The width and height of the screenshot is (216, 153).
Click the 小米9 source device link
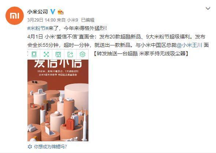click(72, 20)
